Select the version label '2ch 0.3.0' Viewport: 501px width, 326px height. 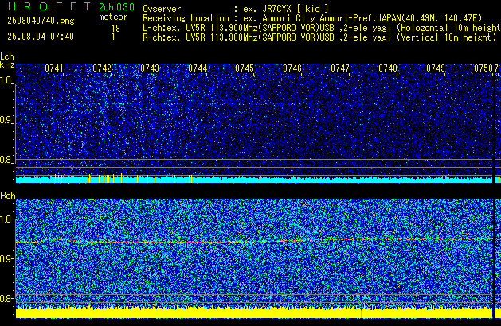pyautogui.click(x=116, y=7)
